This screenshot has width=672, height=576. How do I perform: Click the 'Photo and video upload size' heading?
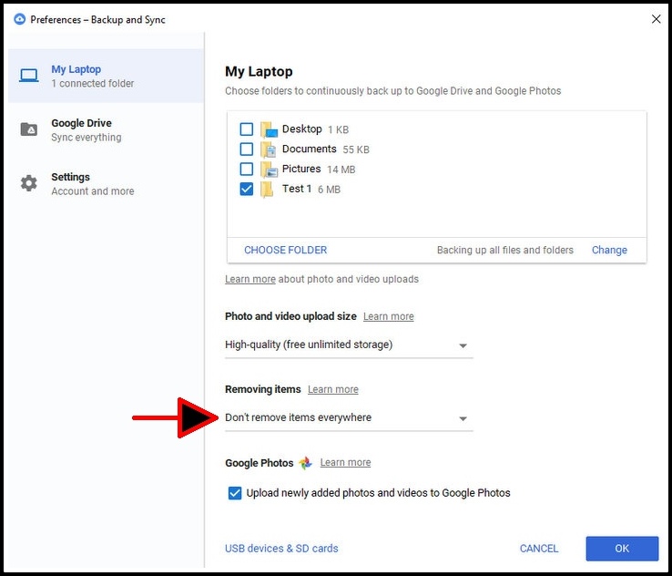[290, 316]
